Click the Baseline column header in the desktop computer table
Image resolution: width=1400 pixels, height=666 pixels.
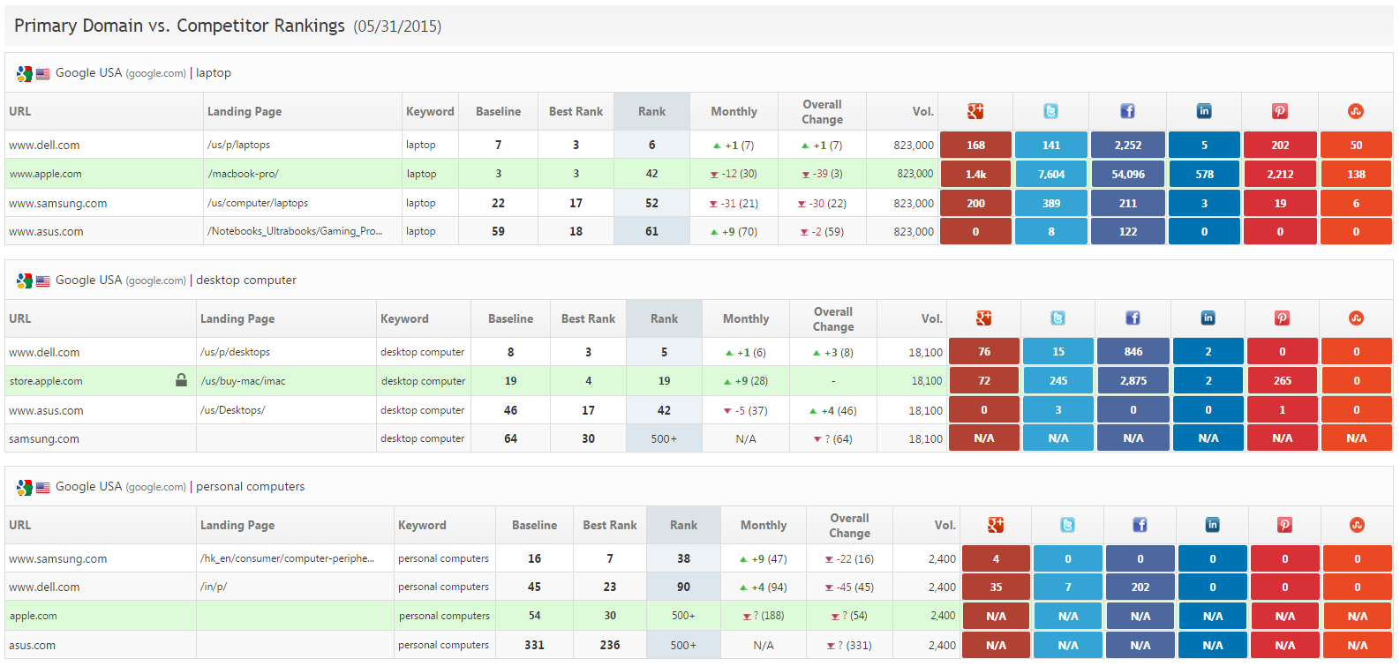(x=510, y=319)
